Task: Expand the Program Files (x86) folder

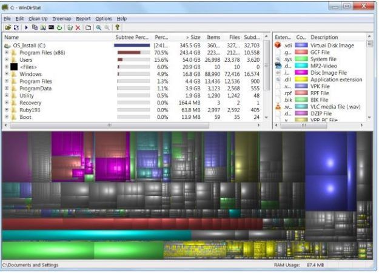Action: [x=7, y=52]
